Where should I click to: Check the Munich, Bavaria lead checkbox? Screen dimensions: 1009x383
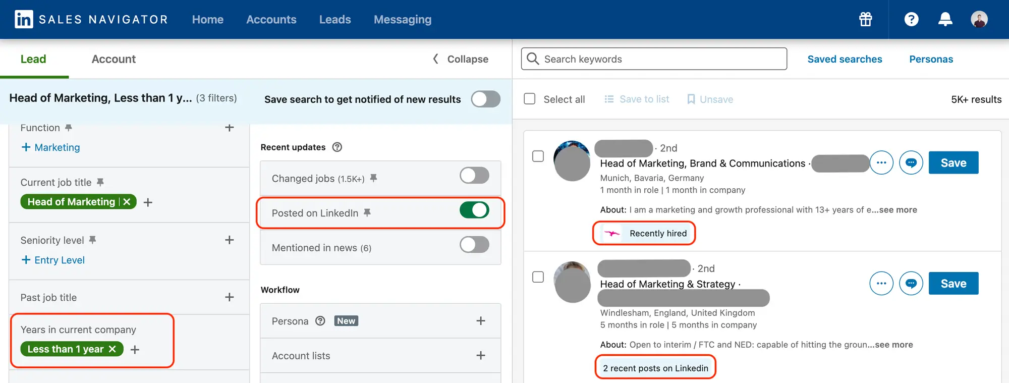tap(538, 156)
